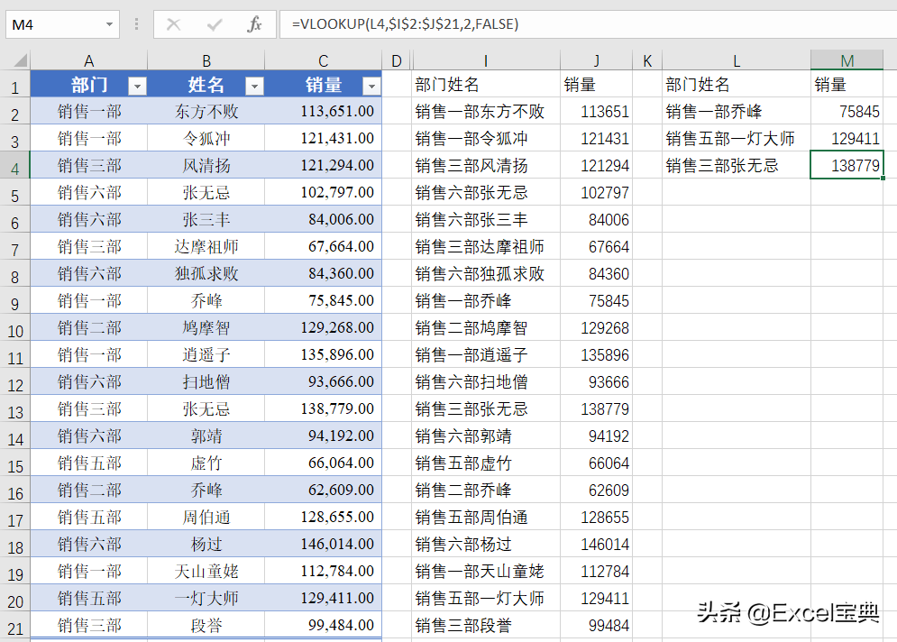Select column I header

coord(486,60)
